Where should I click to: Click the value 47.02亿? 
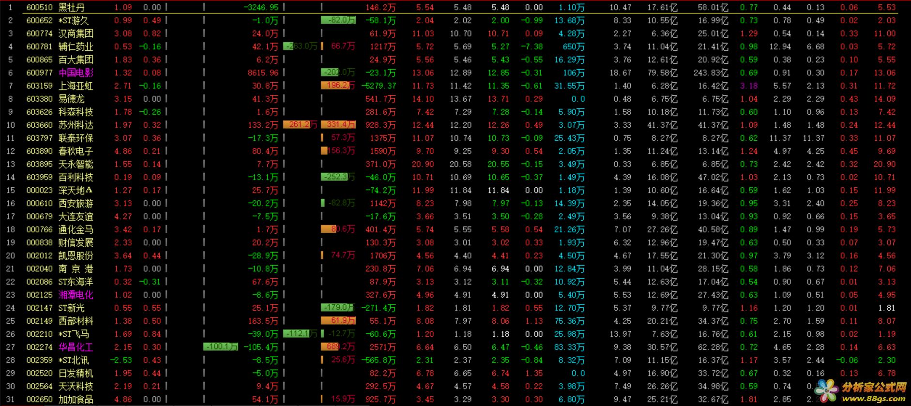click(x=713, y=177)
